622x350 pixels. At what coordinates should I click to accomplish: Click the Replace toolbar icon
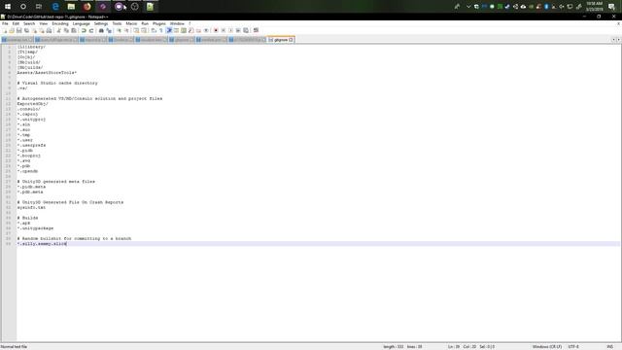109,30
